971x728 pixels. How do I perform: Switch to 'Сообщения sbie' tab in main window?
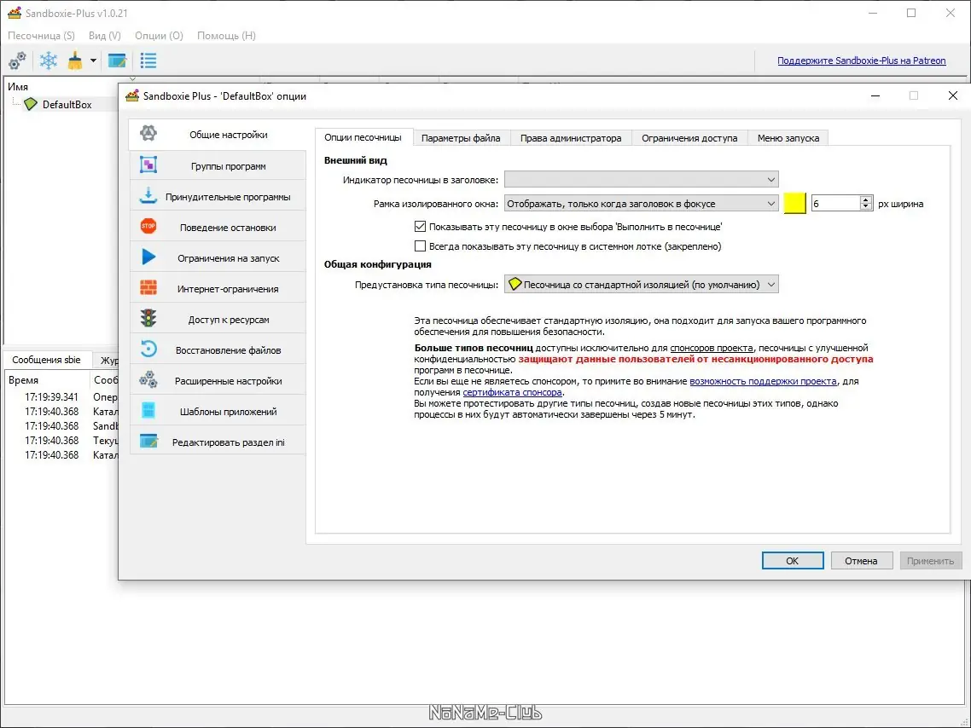[46, 360]
